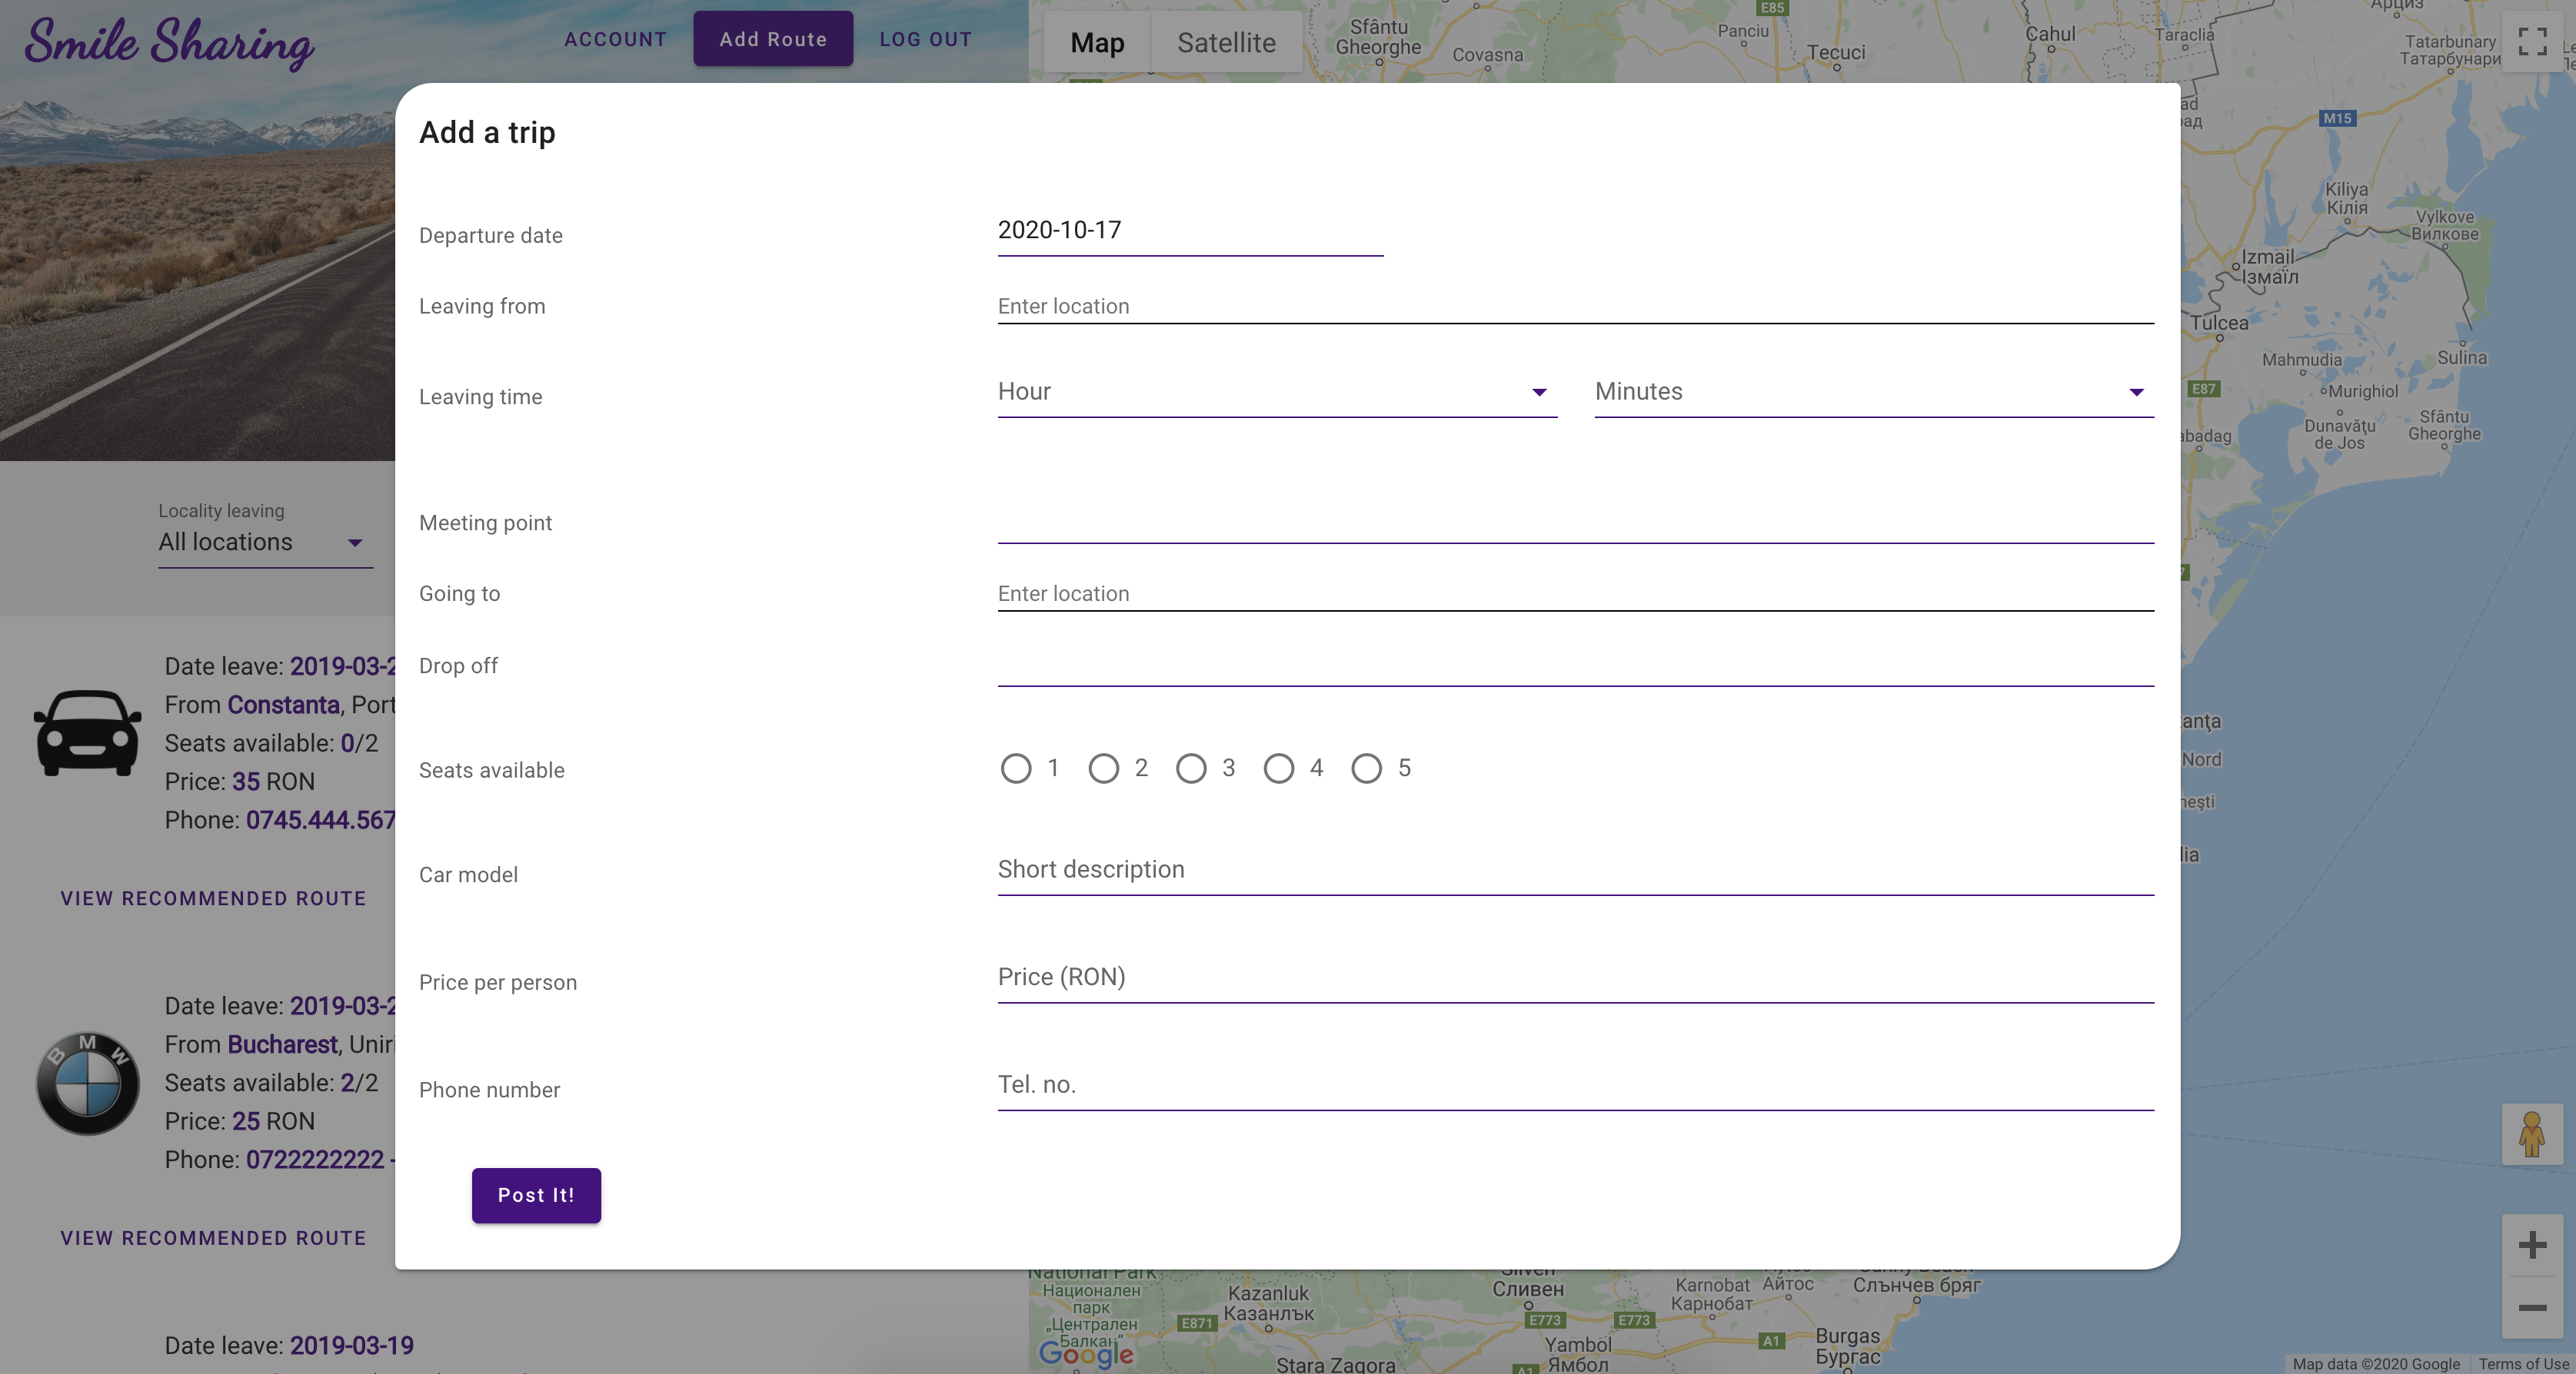Viewport: 2576px width, 1374px height.
Task: Click the BMW logo icon
Action: 88,1082
